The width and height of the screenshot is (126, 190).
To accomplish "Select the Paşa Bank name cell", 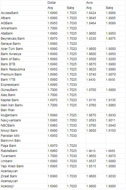I will [9, 146].
